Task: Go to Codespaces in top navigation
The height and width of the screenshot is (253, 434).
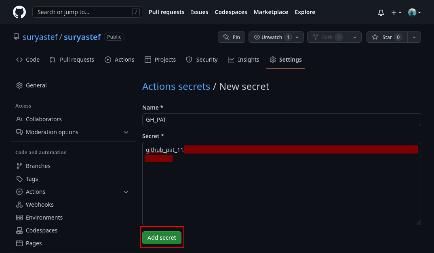Action: pyautogui.click(x=231, y=12)
